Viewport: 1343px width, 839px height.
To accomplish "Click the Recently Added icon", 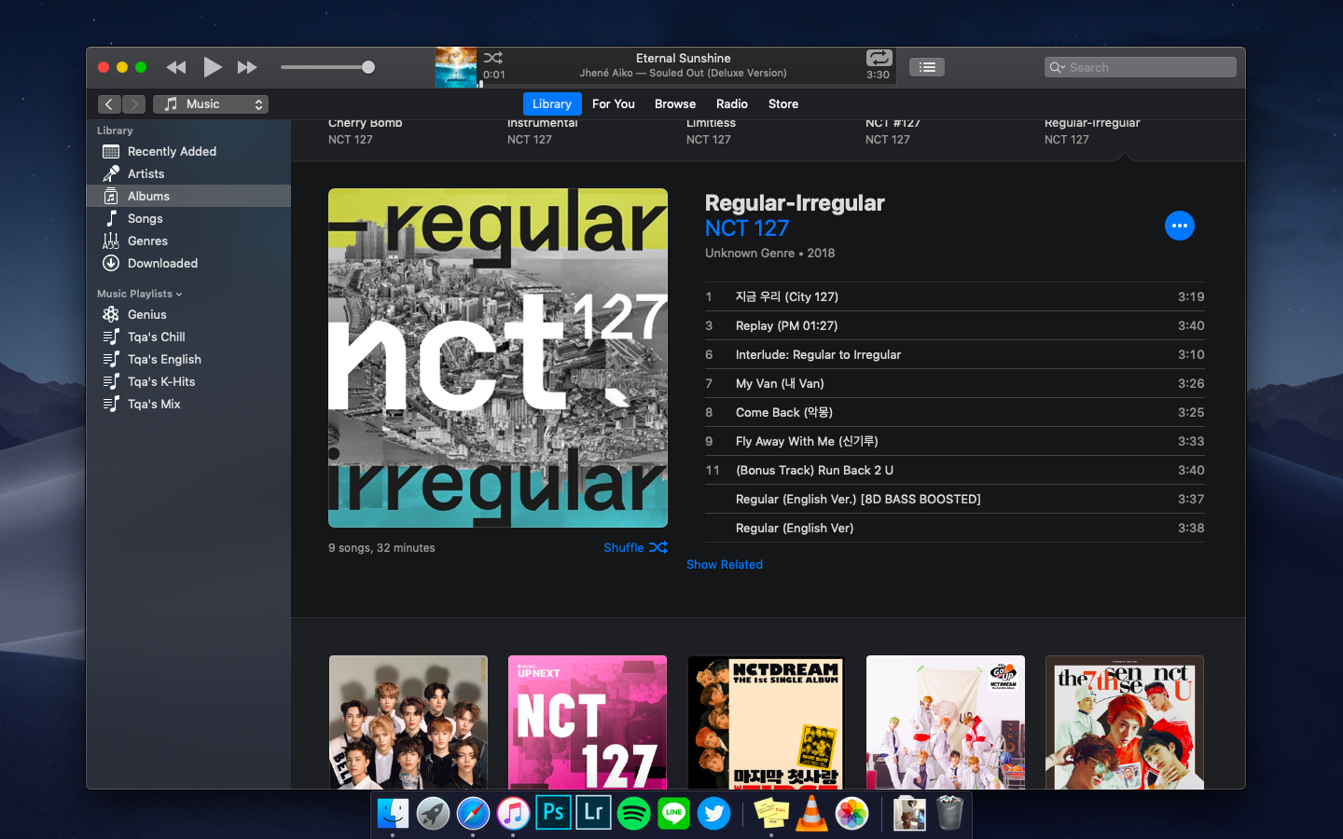I will (x=111, y=151).
